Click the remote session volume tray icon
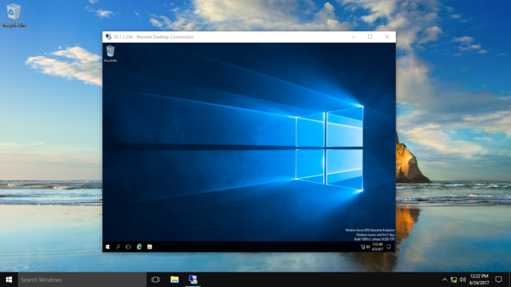This screenshot has width=511, height=287. coord(368,247)
